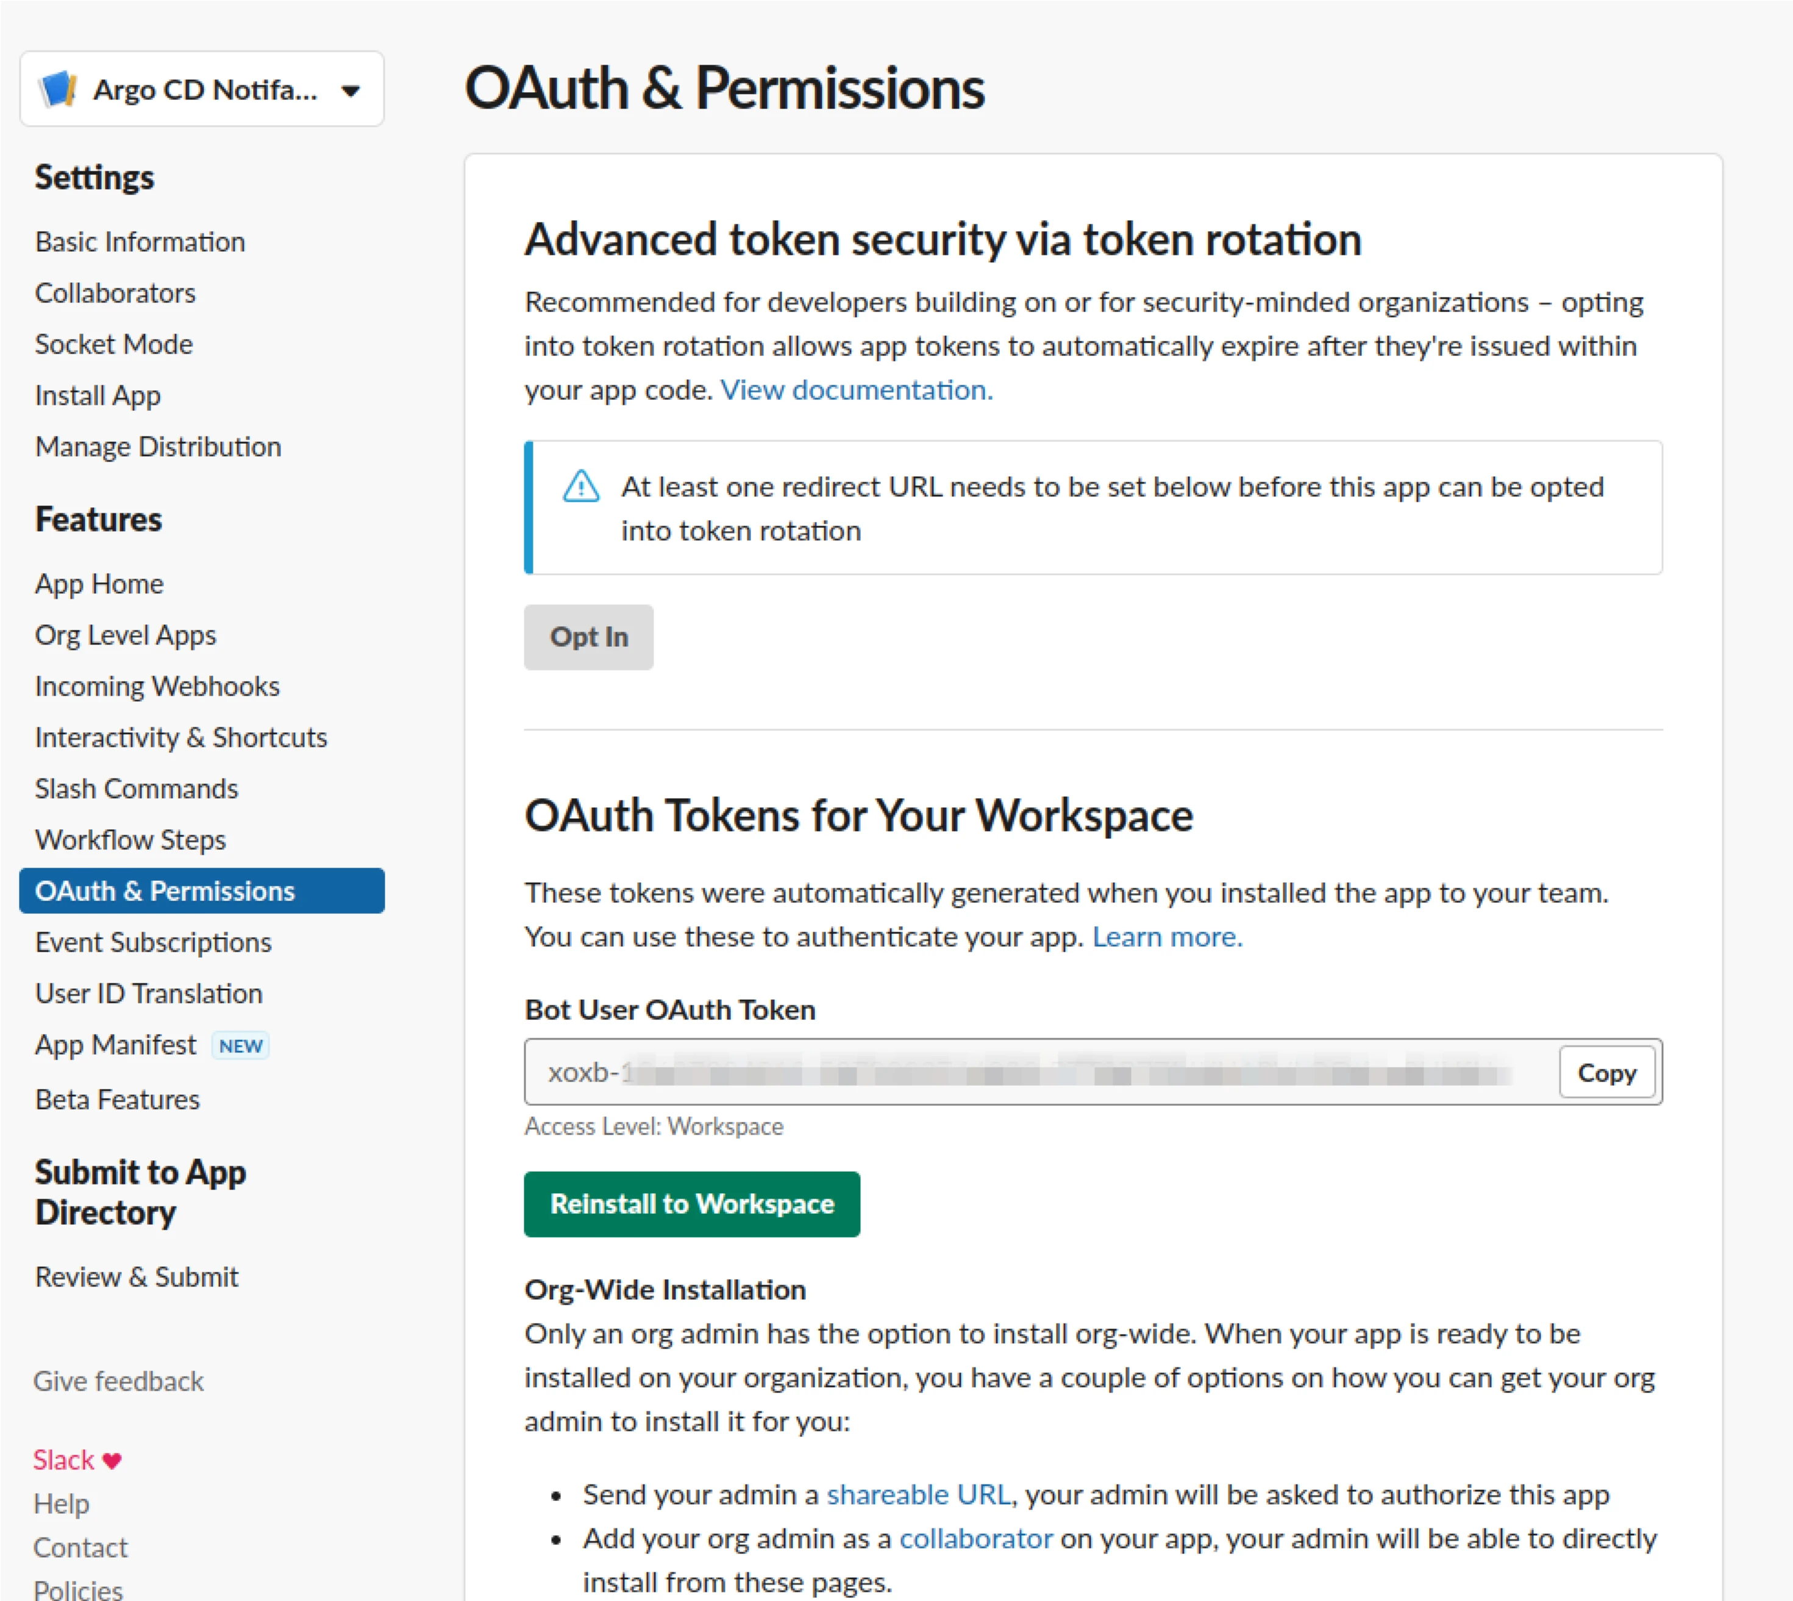The height and width of the screenshot is (1601, 1793).
Task: Click the NEW badge beside App Manifest
Action: click(240, 1046)
